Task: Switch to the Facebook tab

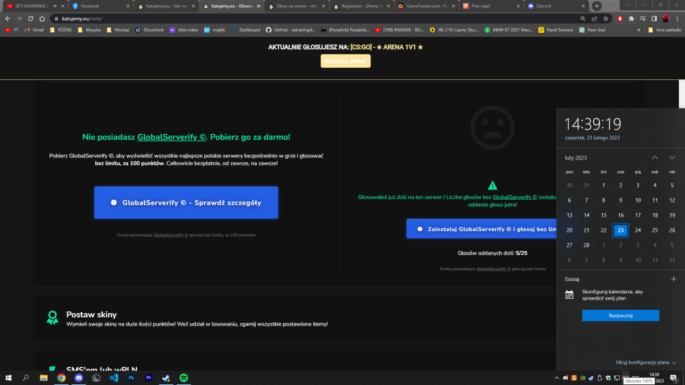Action: [x=101, y=6]
